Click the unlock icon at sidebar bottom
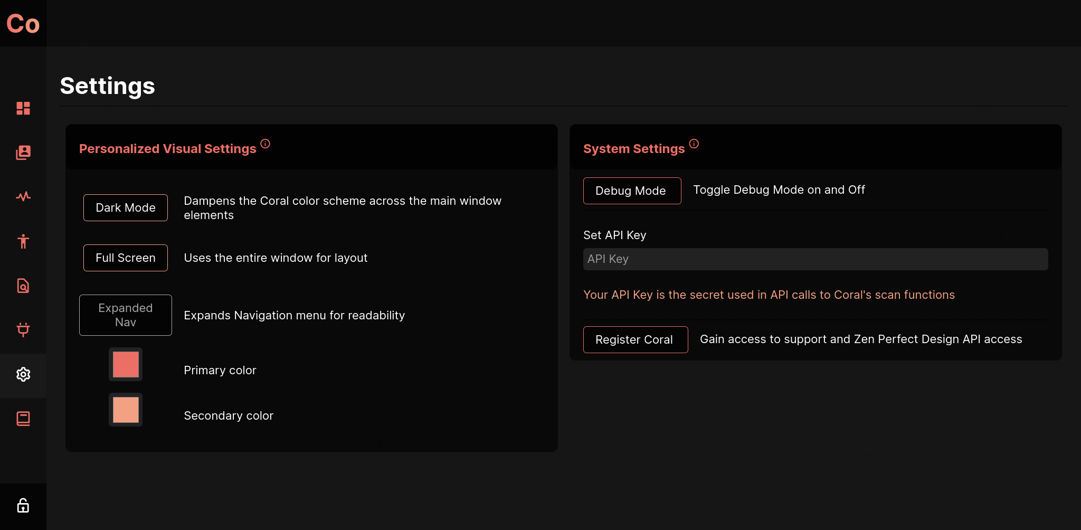Image resolution: width=1081 pixels, height=530 pixels. pyautogui.click(x=23, y=505)
